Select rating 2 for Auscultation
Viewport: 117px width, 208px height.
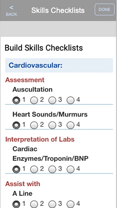(x=34, y=100)
